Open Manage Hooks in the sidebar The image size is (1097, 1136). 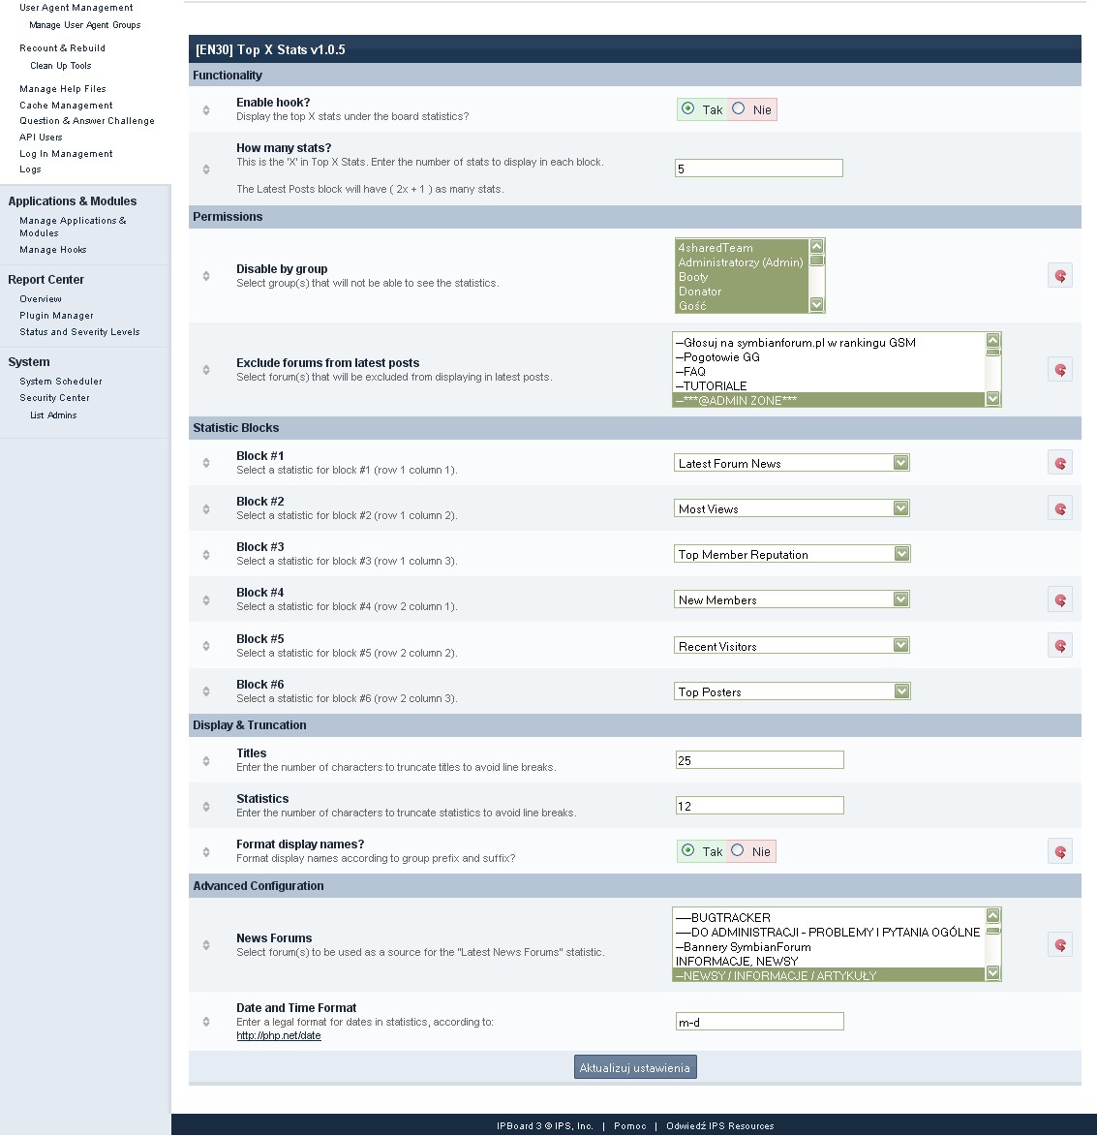click(53, 250)
